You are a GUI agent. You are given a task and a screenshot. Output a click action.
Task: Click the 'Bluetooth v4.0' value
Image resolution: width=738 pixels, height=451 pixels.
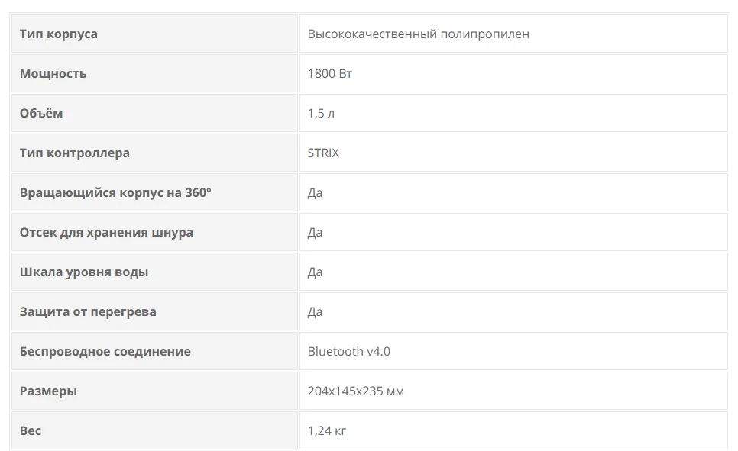(x=348, y=351)
